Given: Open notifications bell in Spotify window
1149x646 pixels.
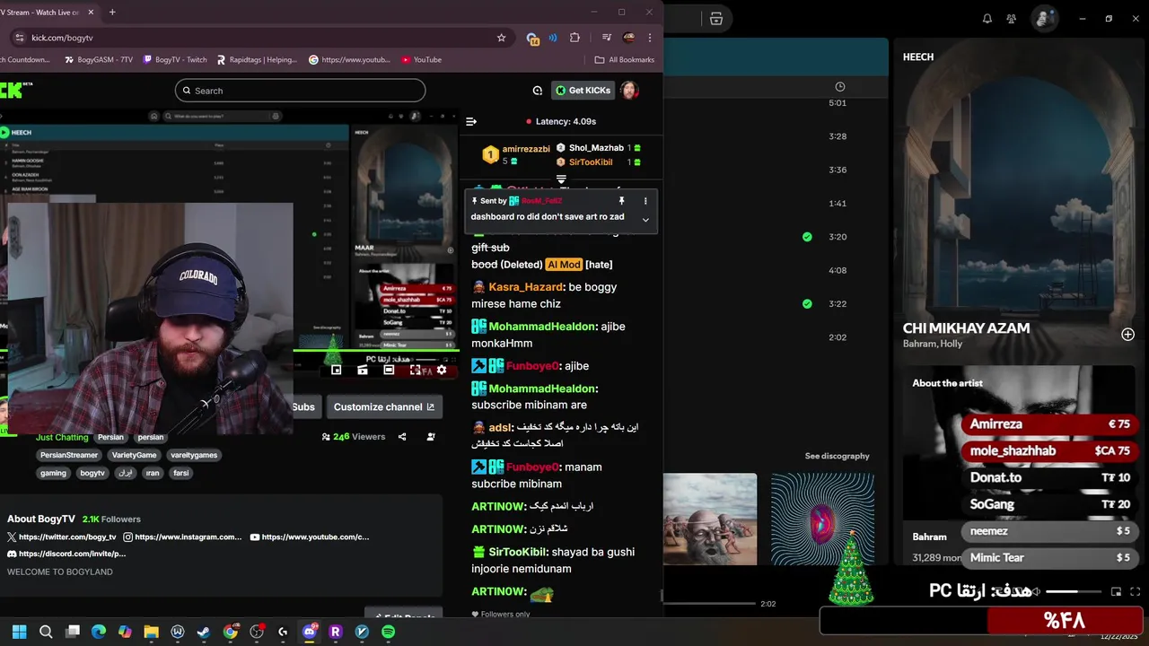Looking at the screenshot, I should tap(987, 19).
